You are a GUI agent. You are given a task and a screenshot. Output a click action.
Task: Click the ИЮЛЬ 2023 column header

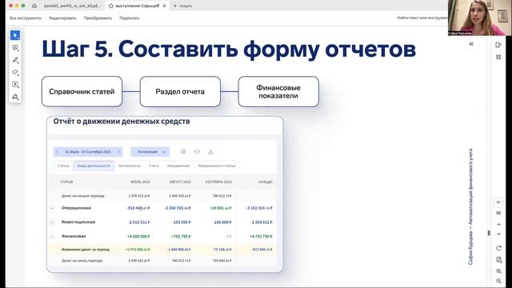[140, 182]
